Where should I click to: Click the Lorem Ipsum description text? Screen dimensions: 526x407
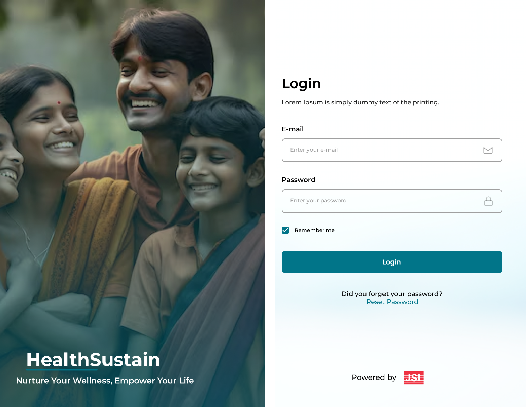(360, 102)
